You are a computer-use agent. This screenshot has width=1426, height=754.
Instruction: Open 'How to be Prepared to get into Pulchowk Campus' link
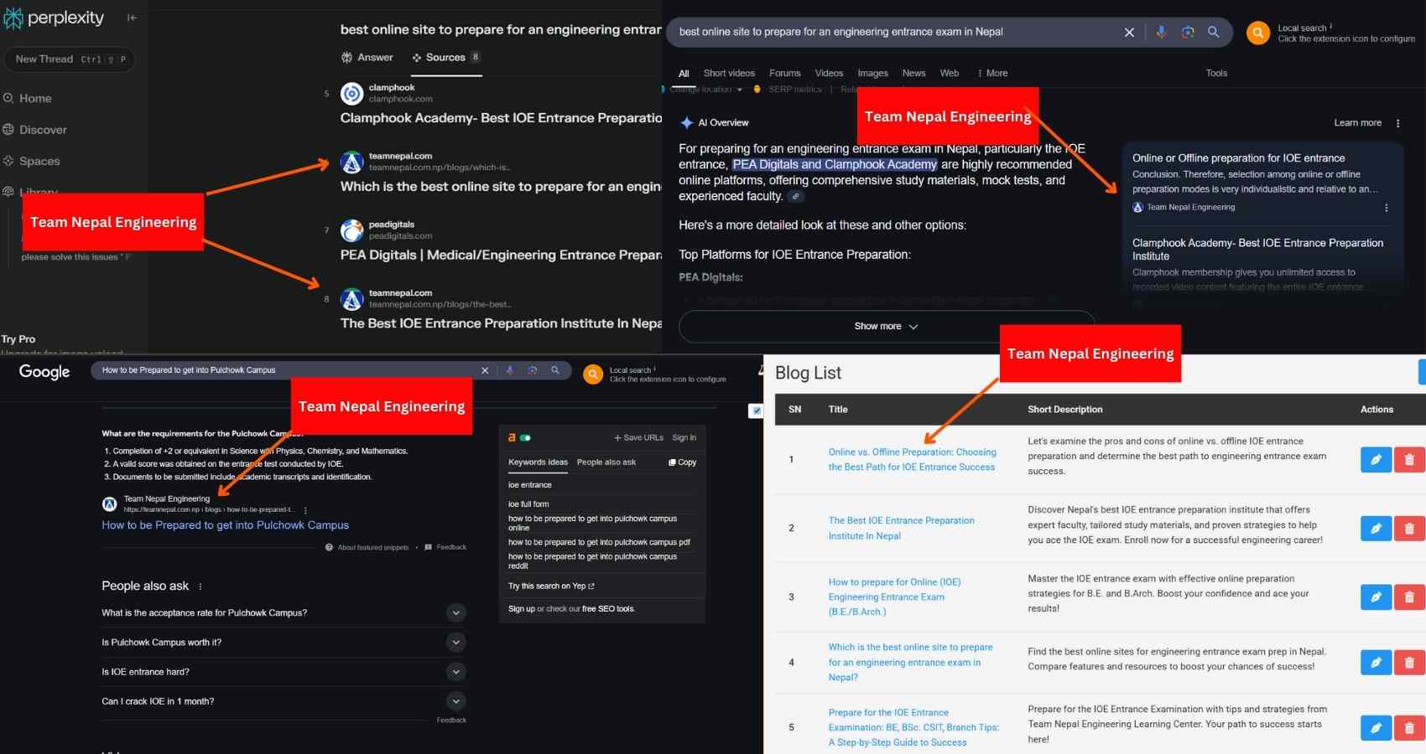pyautogui.click(x=225, y=525)
